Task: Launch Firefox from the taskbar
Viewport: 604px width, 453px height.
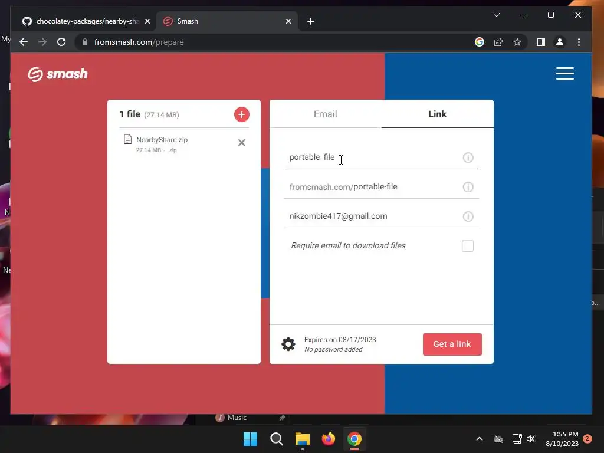Action: pos(328,439)
